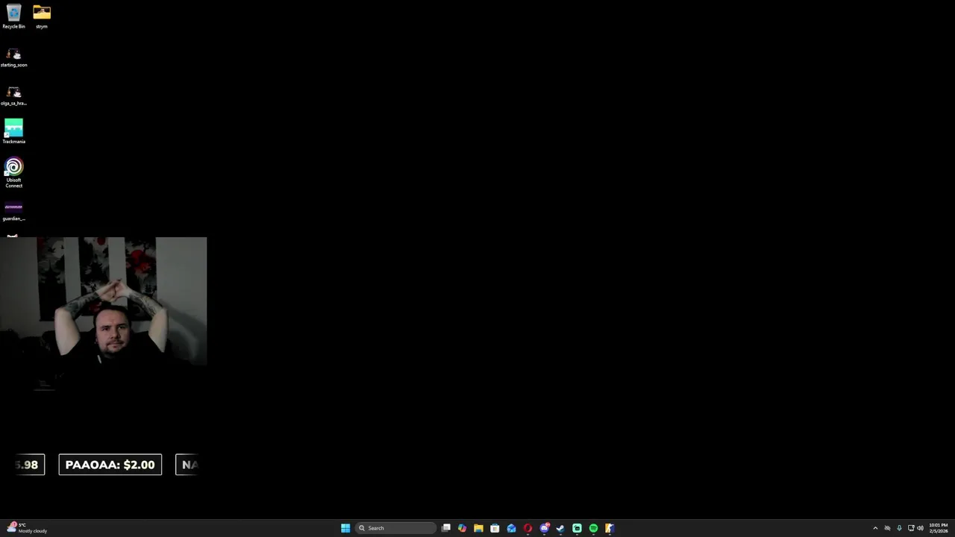Image resolution: width=955 pixels, height=537 pixels.
Task: Select the Ubisoft Connect desktop shortcut
Action: [13, 172]
